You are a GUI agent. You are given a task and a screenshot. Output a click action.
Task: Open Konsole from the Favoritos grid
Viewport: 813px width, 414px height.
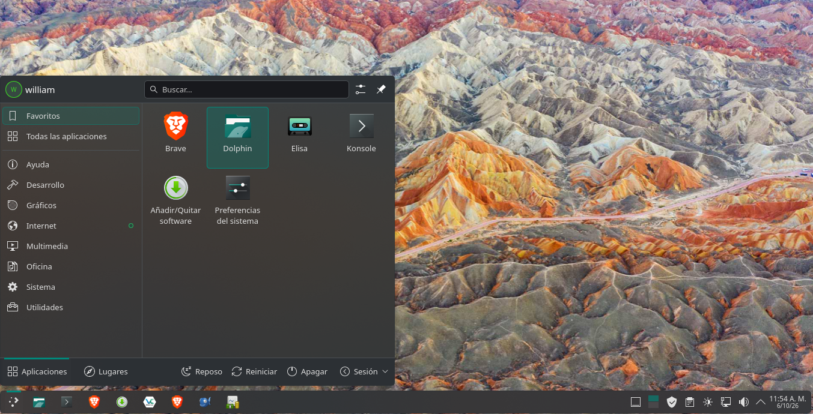361,133
